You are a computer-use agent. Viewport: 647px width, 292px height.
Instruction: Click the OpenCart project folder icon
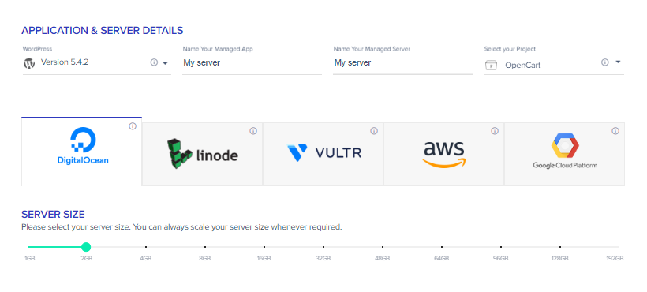[x=491, y=66]
